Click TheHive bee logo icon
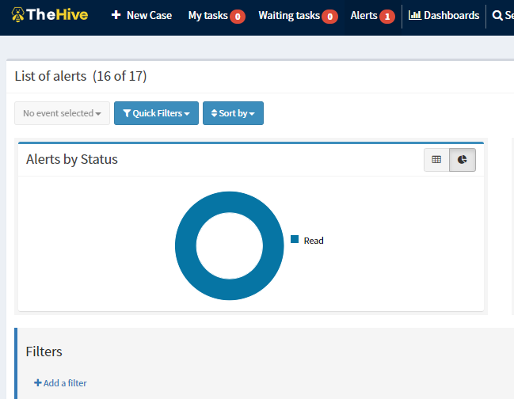The width and height of the screenshot is (514, 399). click(17, 15)
